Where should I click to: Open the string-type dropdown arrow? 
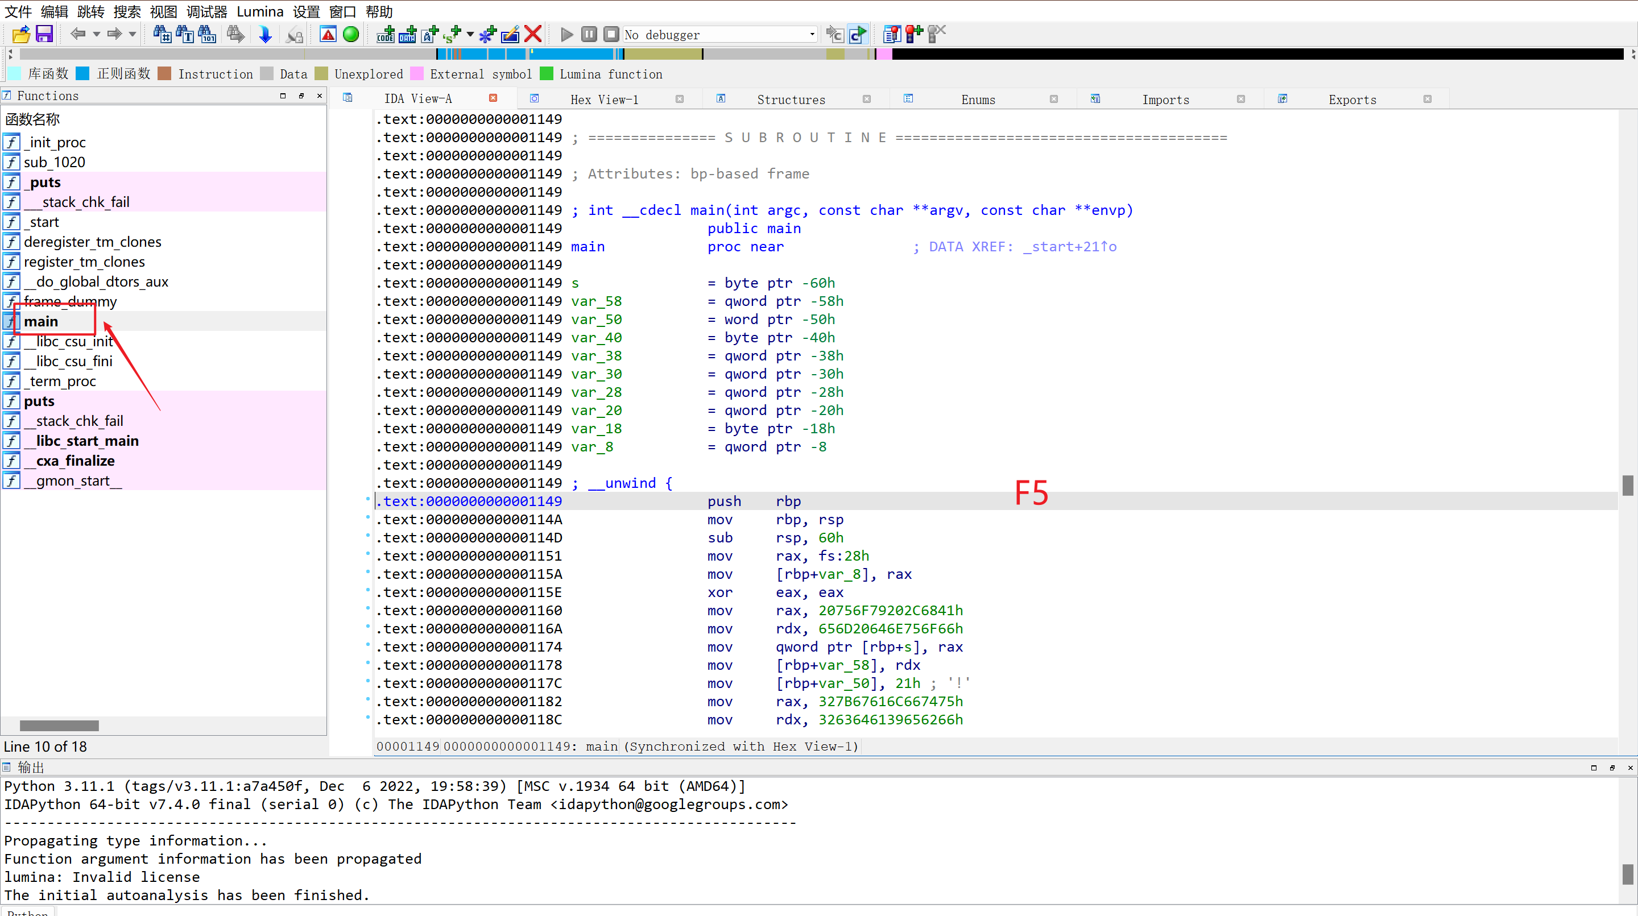click(x=470, y=34)
